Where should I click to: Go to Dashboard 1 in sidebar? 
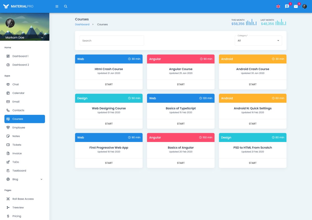[20, 56]
